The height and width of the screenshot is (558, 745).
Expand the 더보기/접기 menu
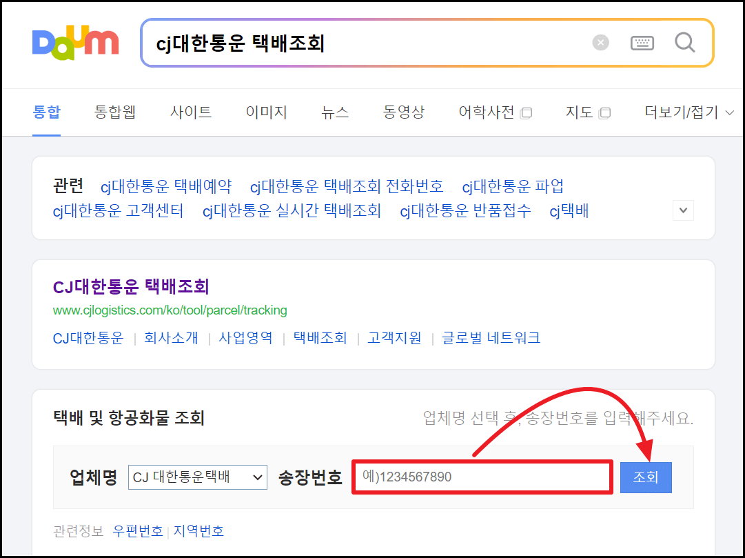point(689,112)
